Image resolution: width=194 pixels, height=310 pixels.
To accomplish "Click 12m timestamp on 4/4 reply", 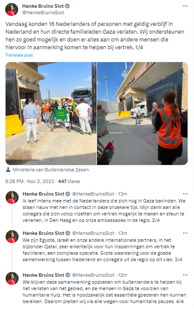I will [122, 275].
